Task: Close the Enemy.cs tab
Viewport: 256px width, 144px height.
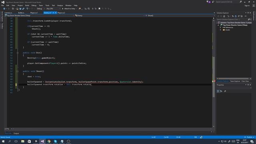Action: pos(56,13)
